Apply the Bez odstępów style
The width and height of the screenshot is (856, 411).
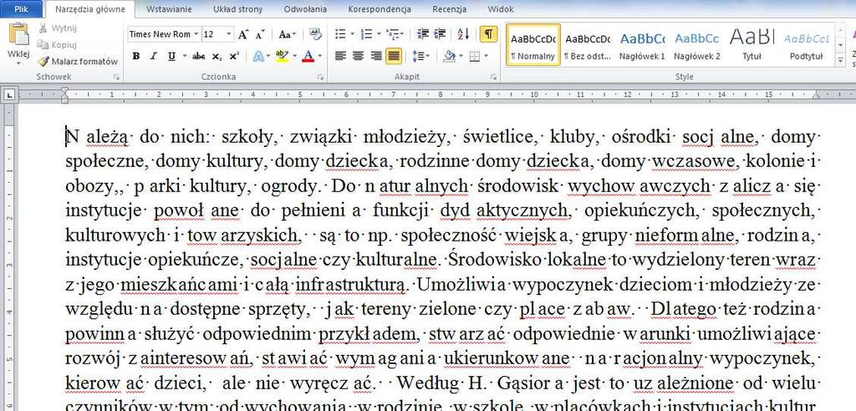point(588,45)
